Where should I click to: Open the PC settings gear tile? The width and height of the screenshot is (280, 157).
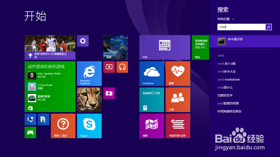pos(83,41)
